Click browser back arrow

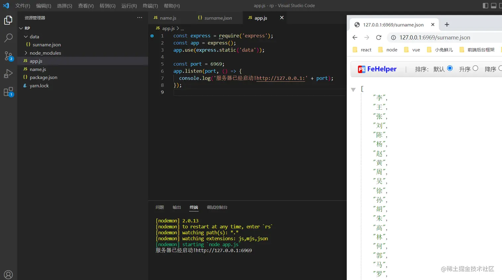click(355, 38)
